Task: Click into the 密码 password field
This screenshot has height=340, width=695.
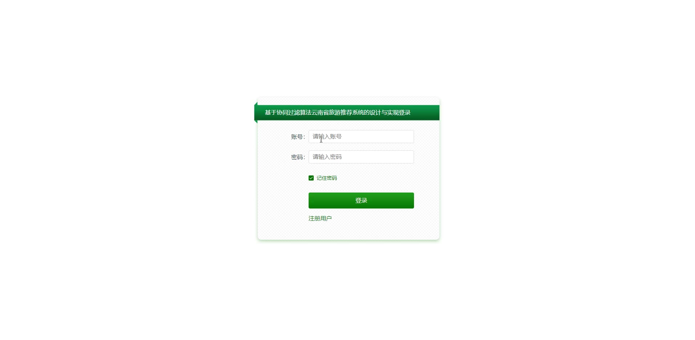Action: coord(361,157)
